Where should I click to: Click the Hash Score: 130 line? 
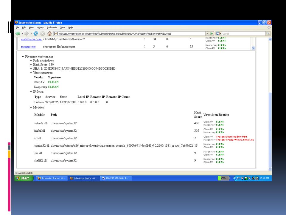click(43, 64)
